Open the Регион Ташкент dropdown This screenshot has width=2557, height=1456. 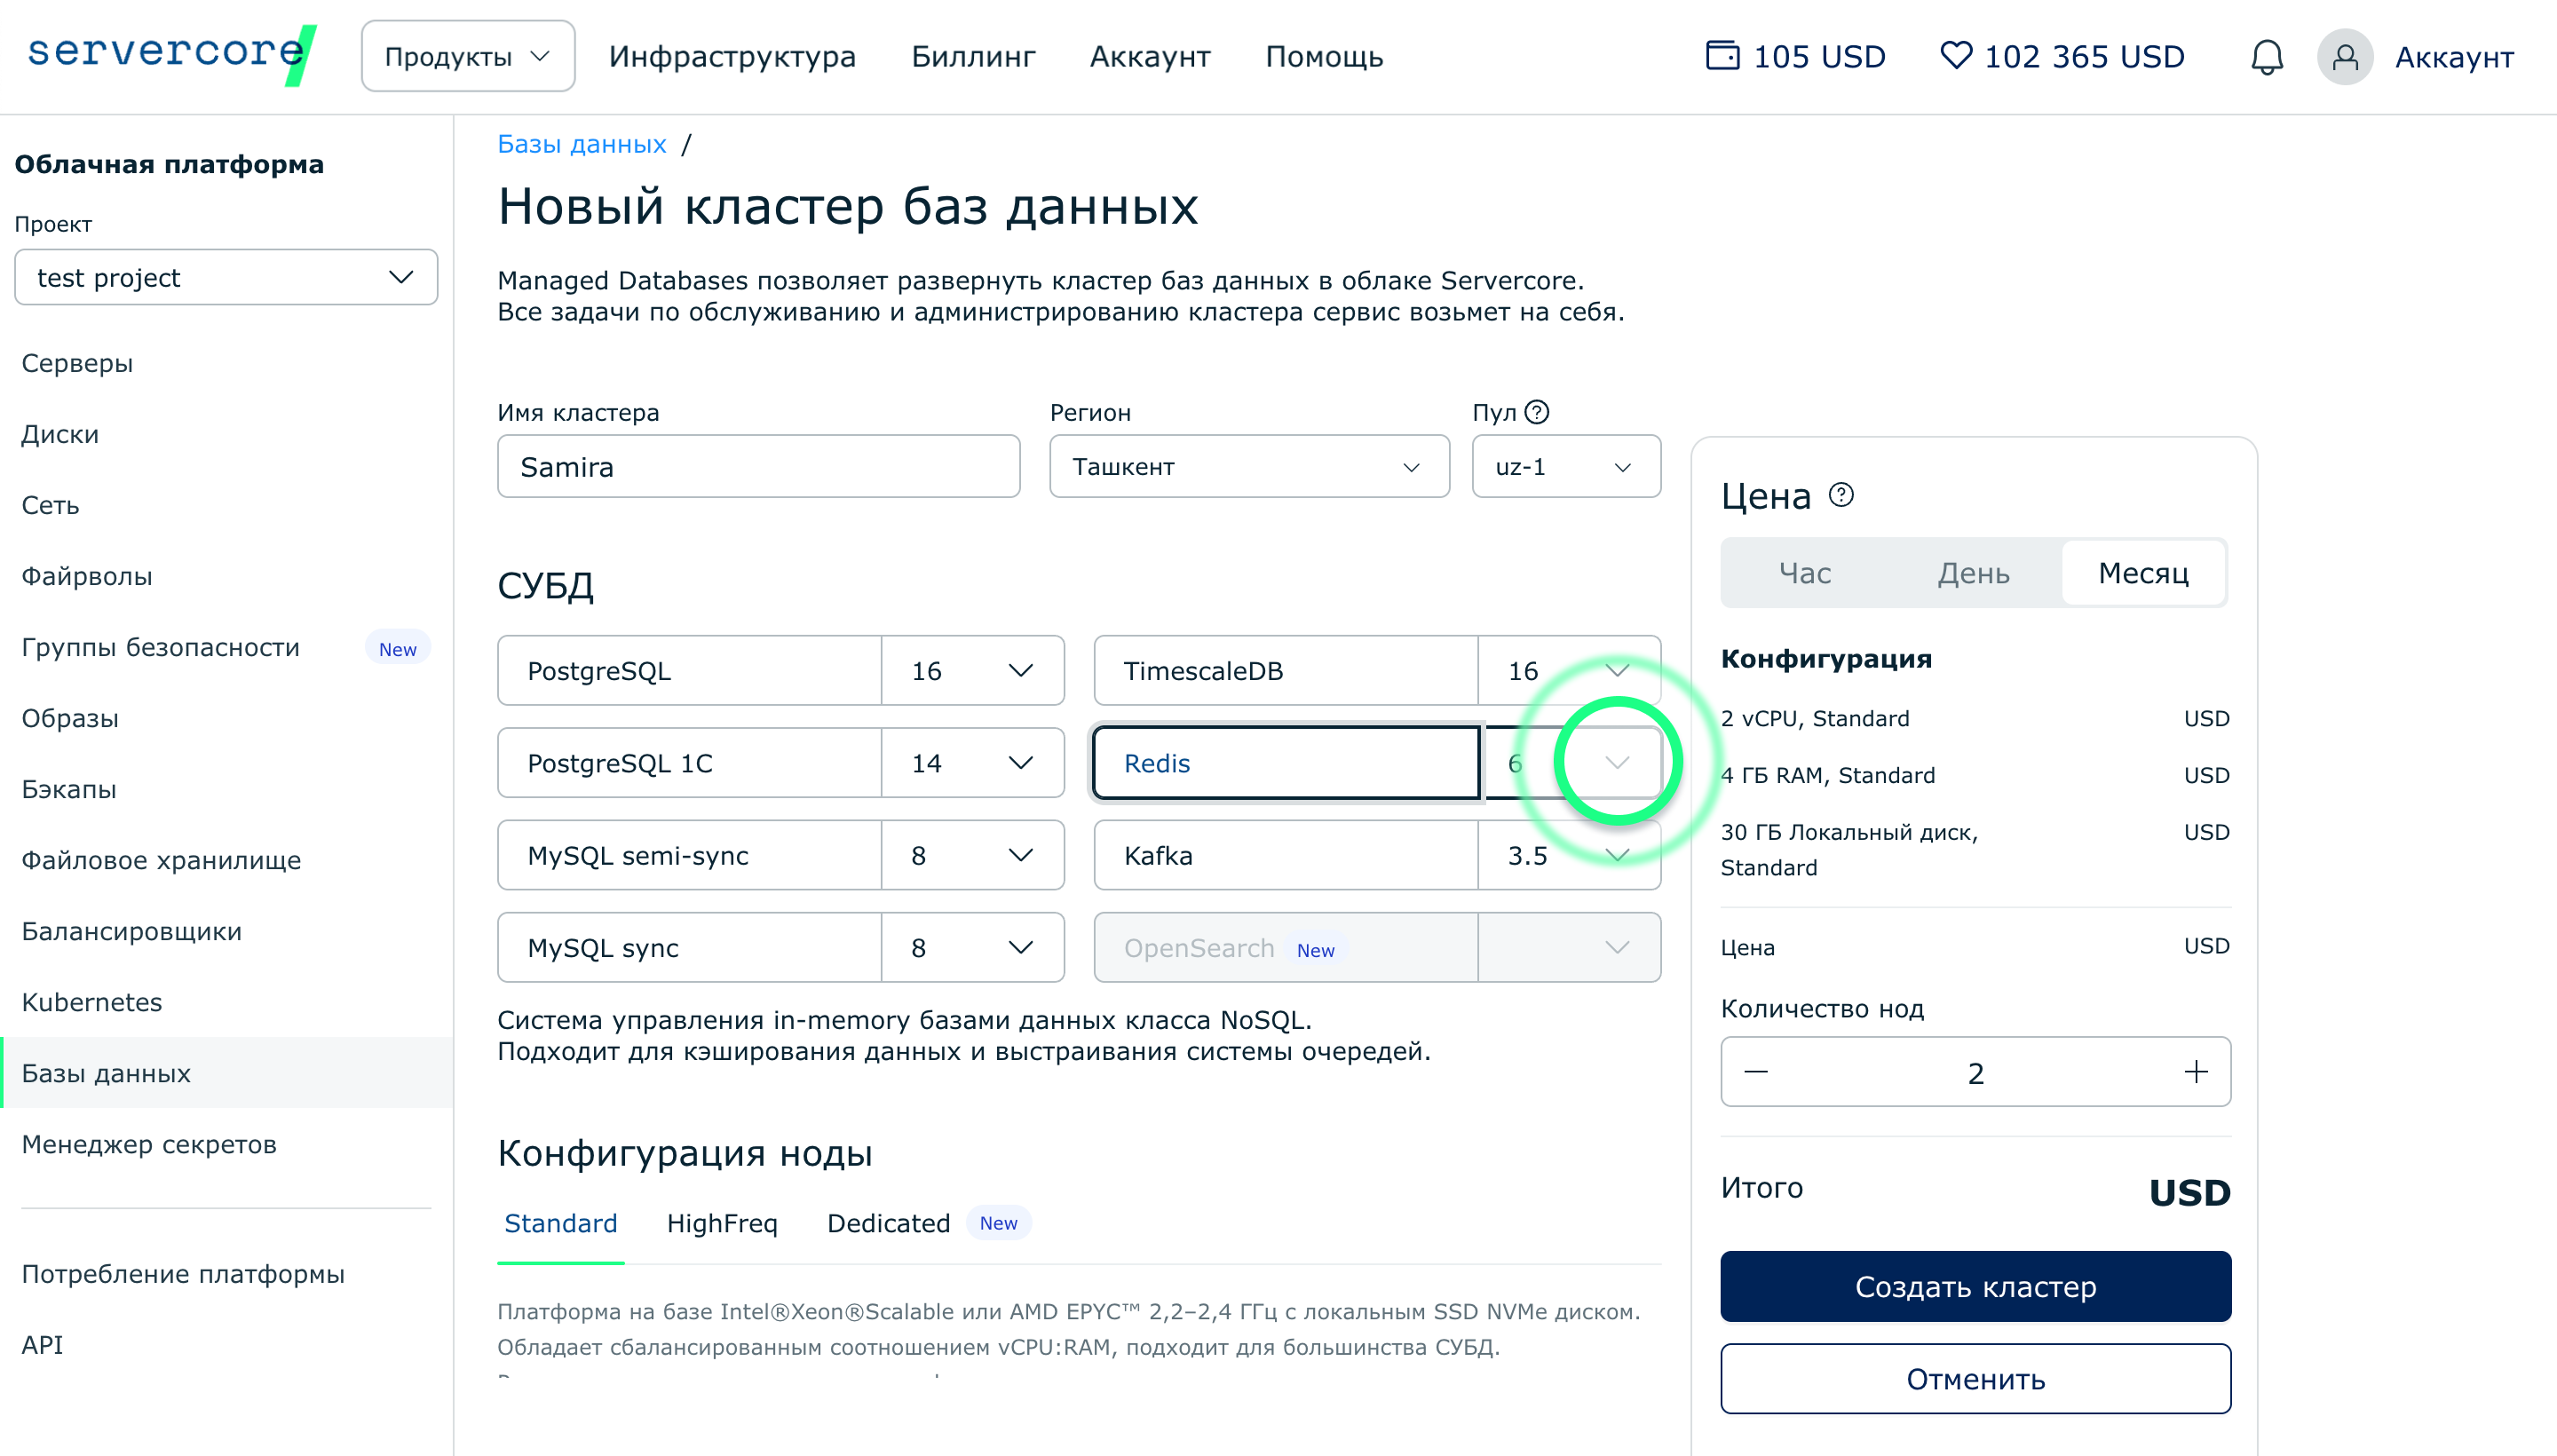[x=1249, y=466]
